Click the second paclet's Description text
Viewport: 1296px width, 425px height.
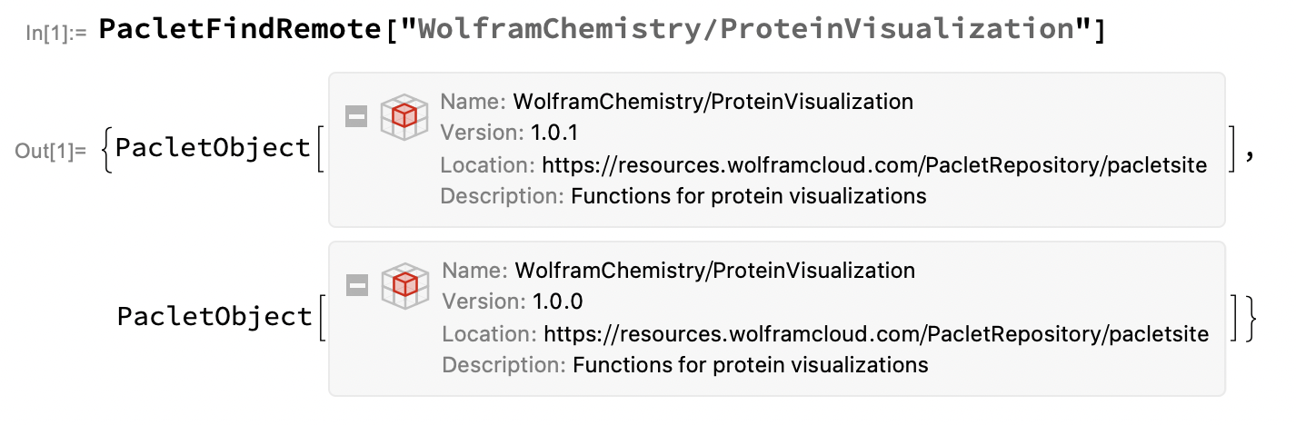[751, 365]
